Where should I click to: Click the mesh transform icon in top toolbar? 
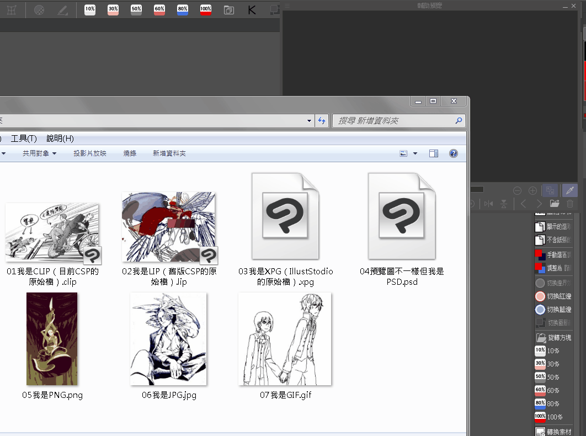[12, 10]
